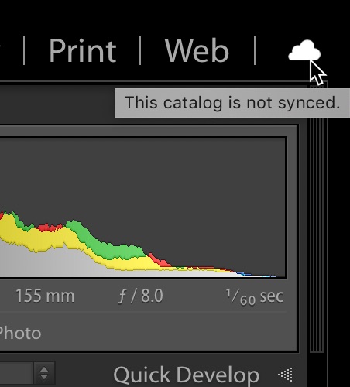Collapse the Quick Develop panel triangle
Screen dimensions: 350x387
pos(286,375)
